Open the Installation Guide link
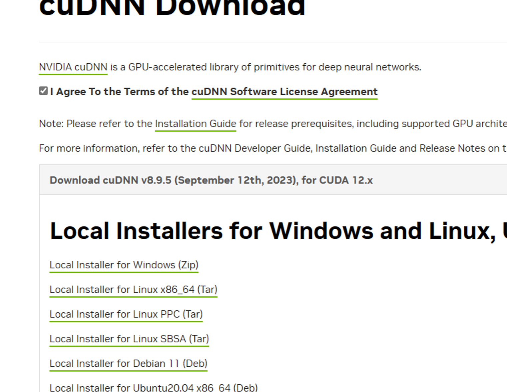Viewport: 507px width, 392px height. pos(196,124)
